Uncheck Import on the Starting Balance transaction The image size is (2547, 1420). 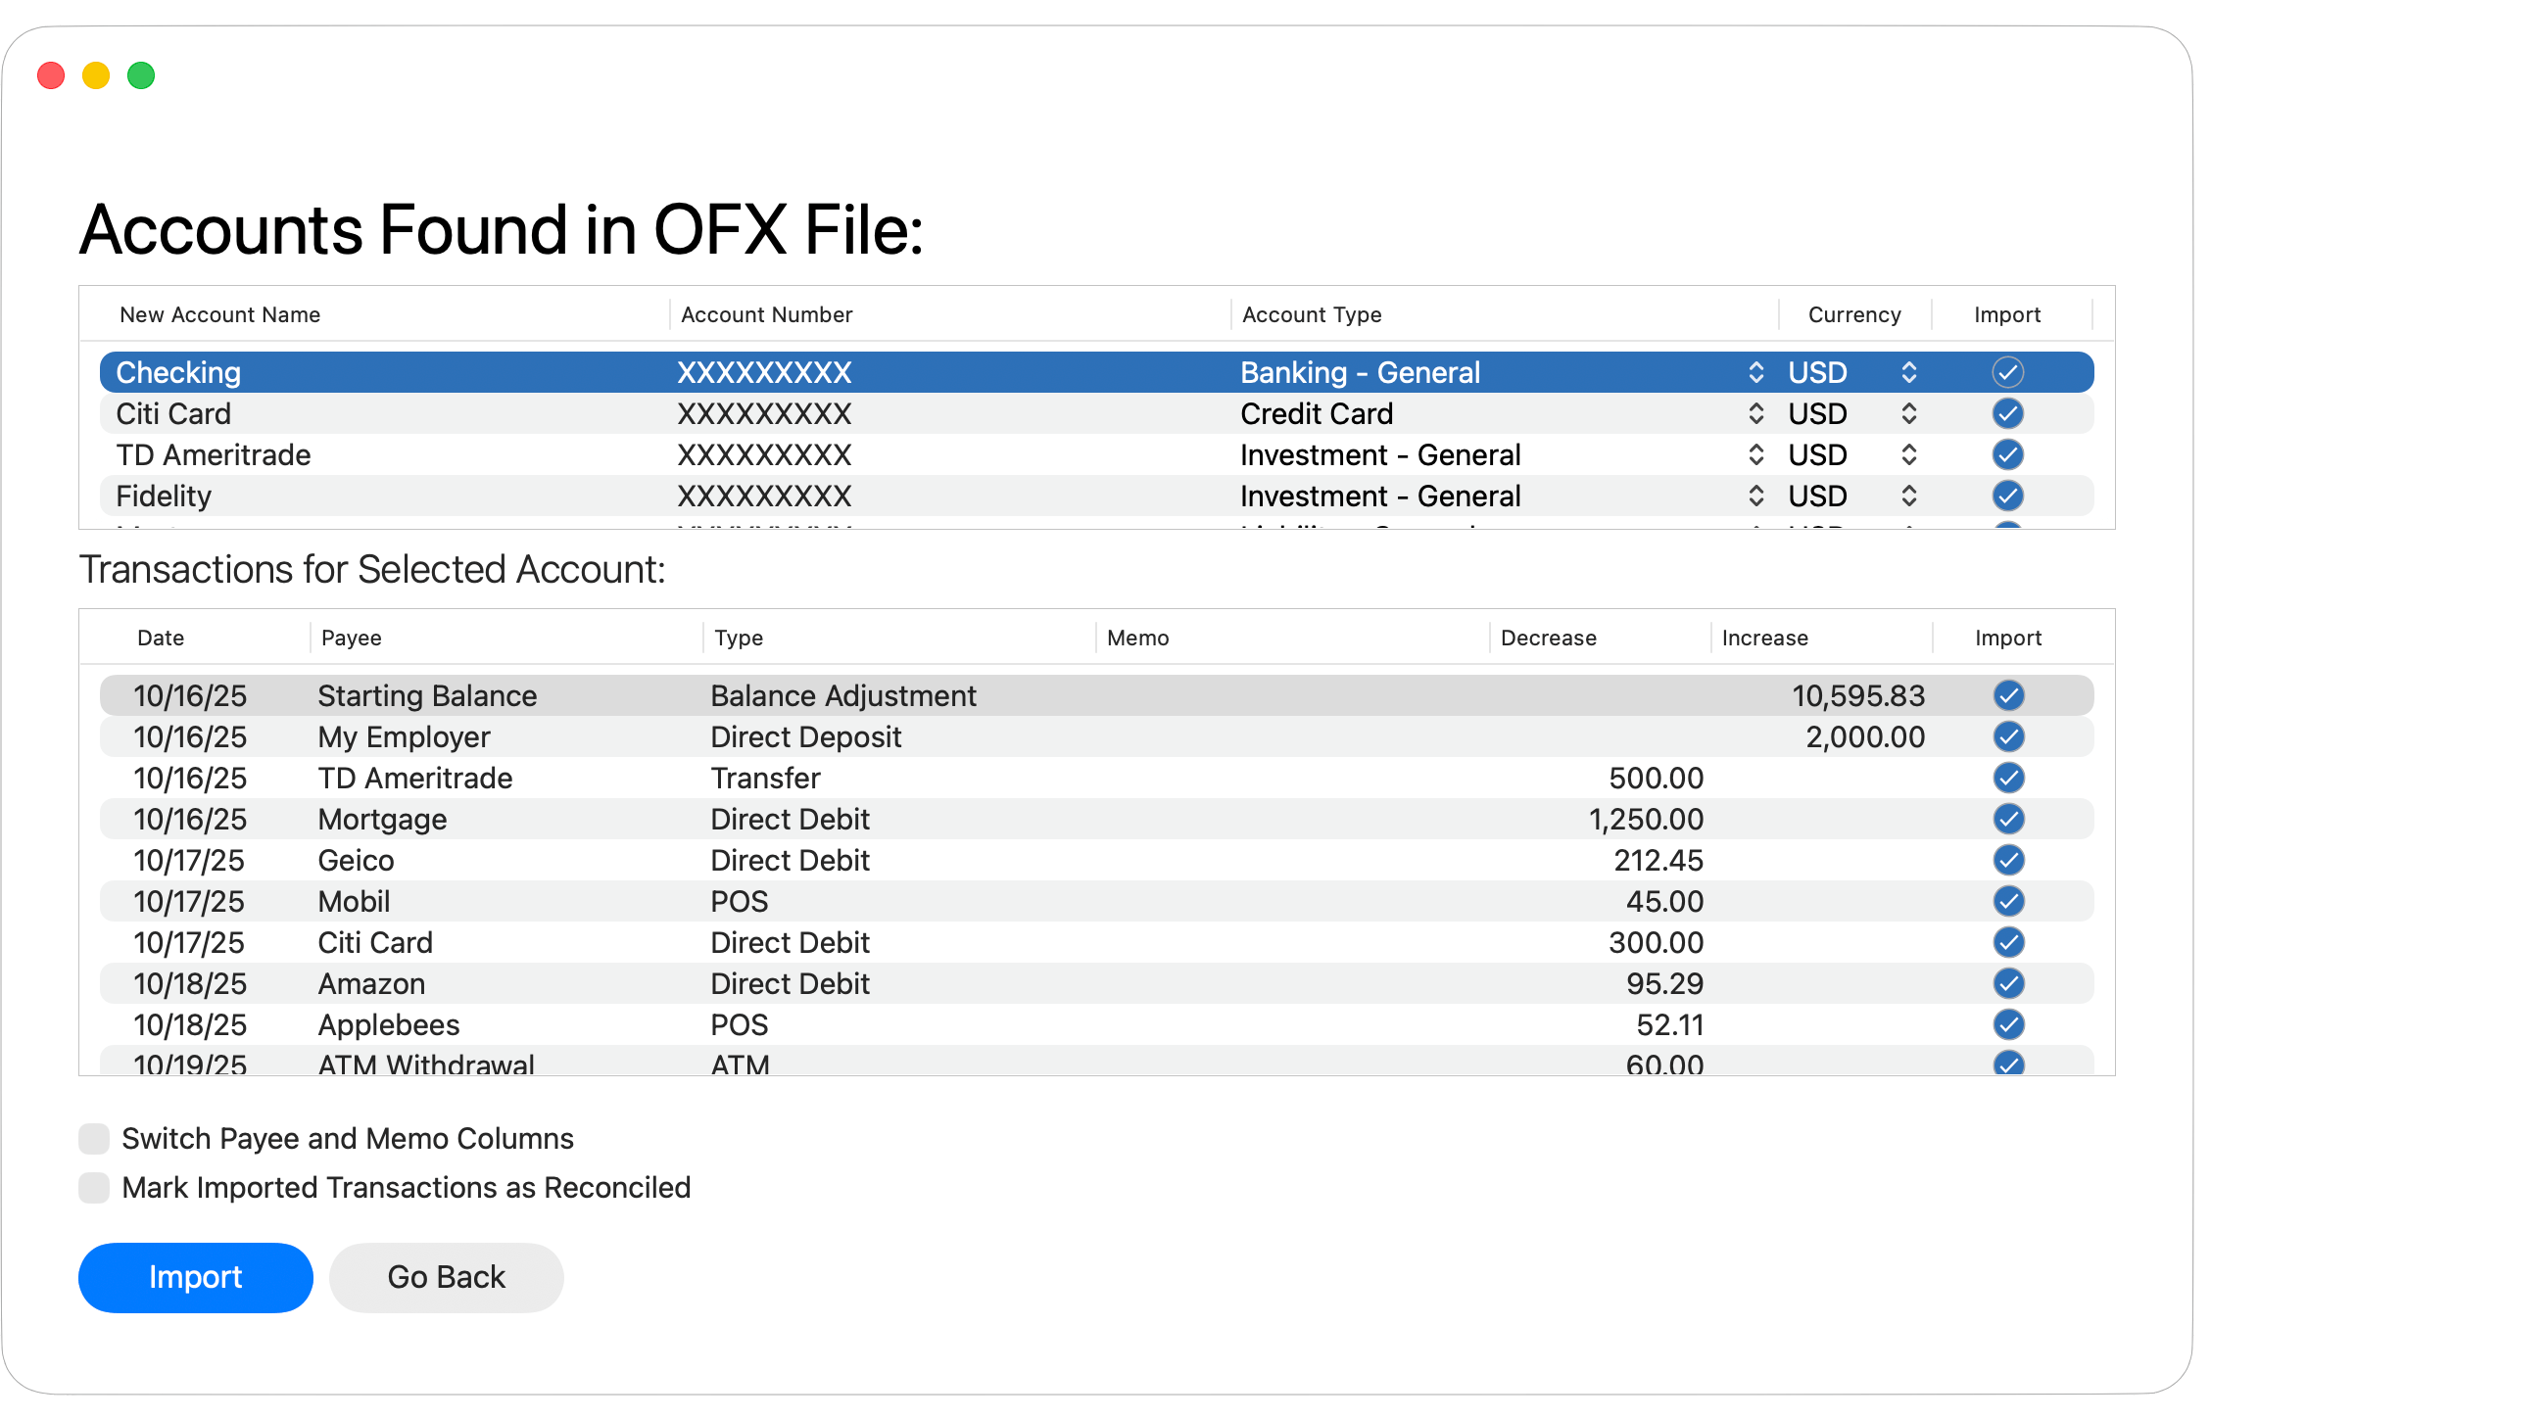click(2007, 695)
